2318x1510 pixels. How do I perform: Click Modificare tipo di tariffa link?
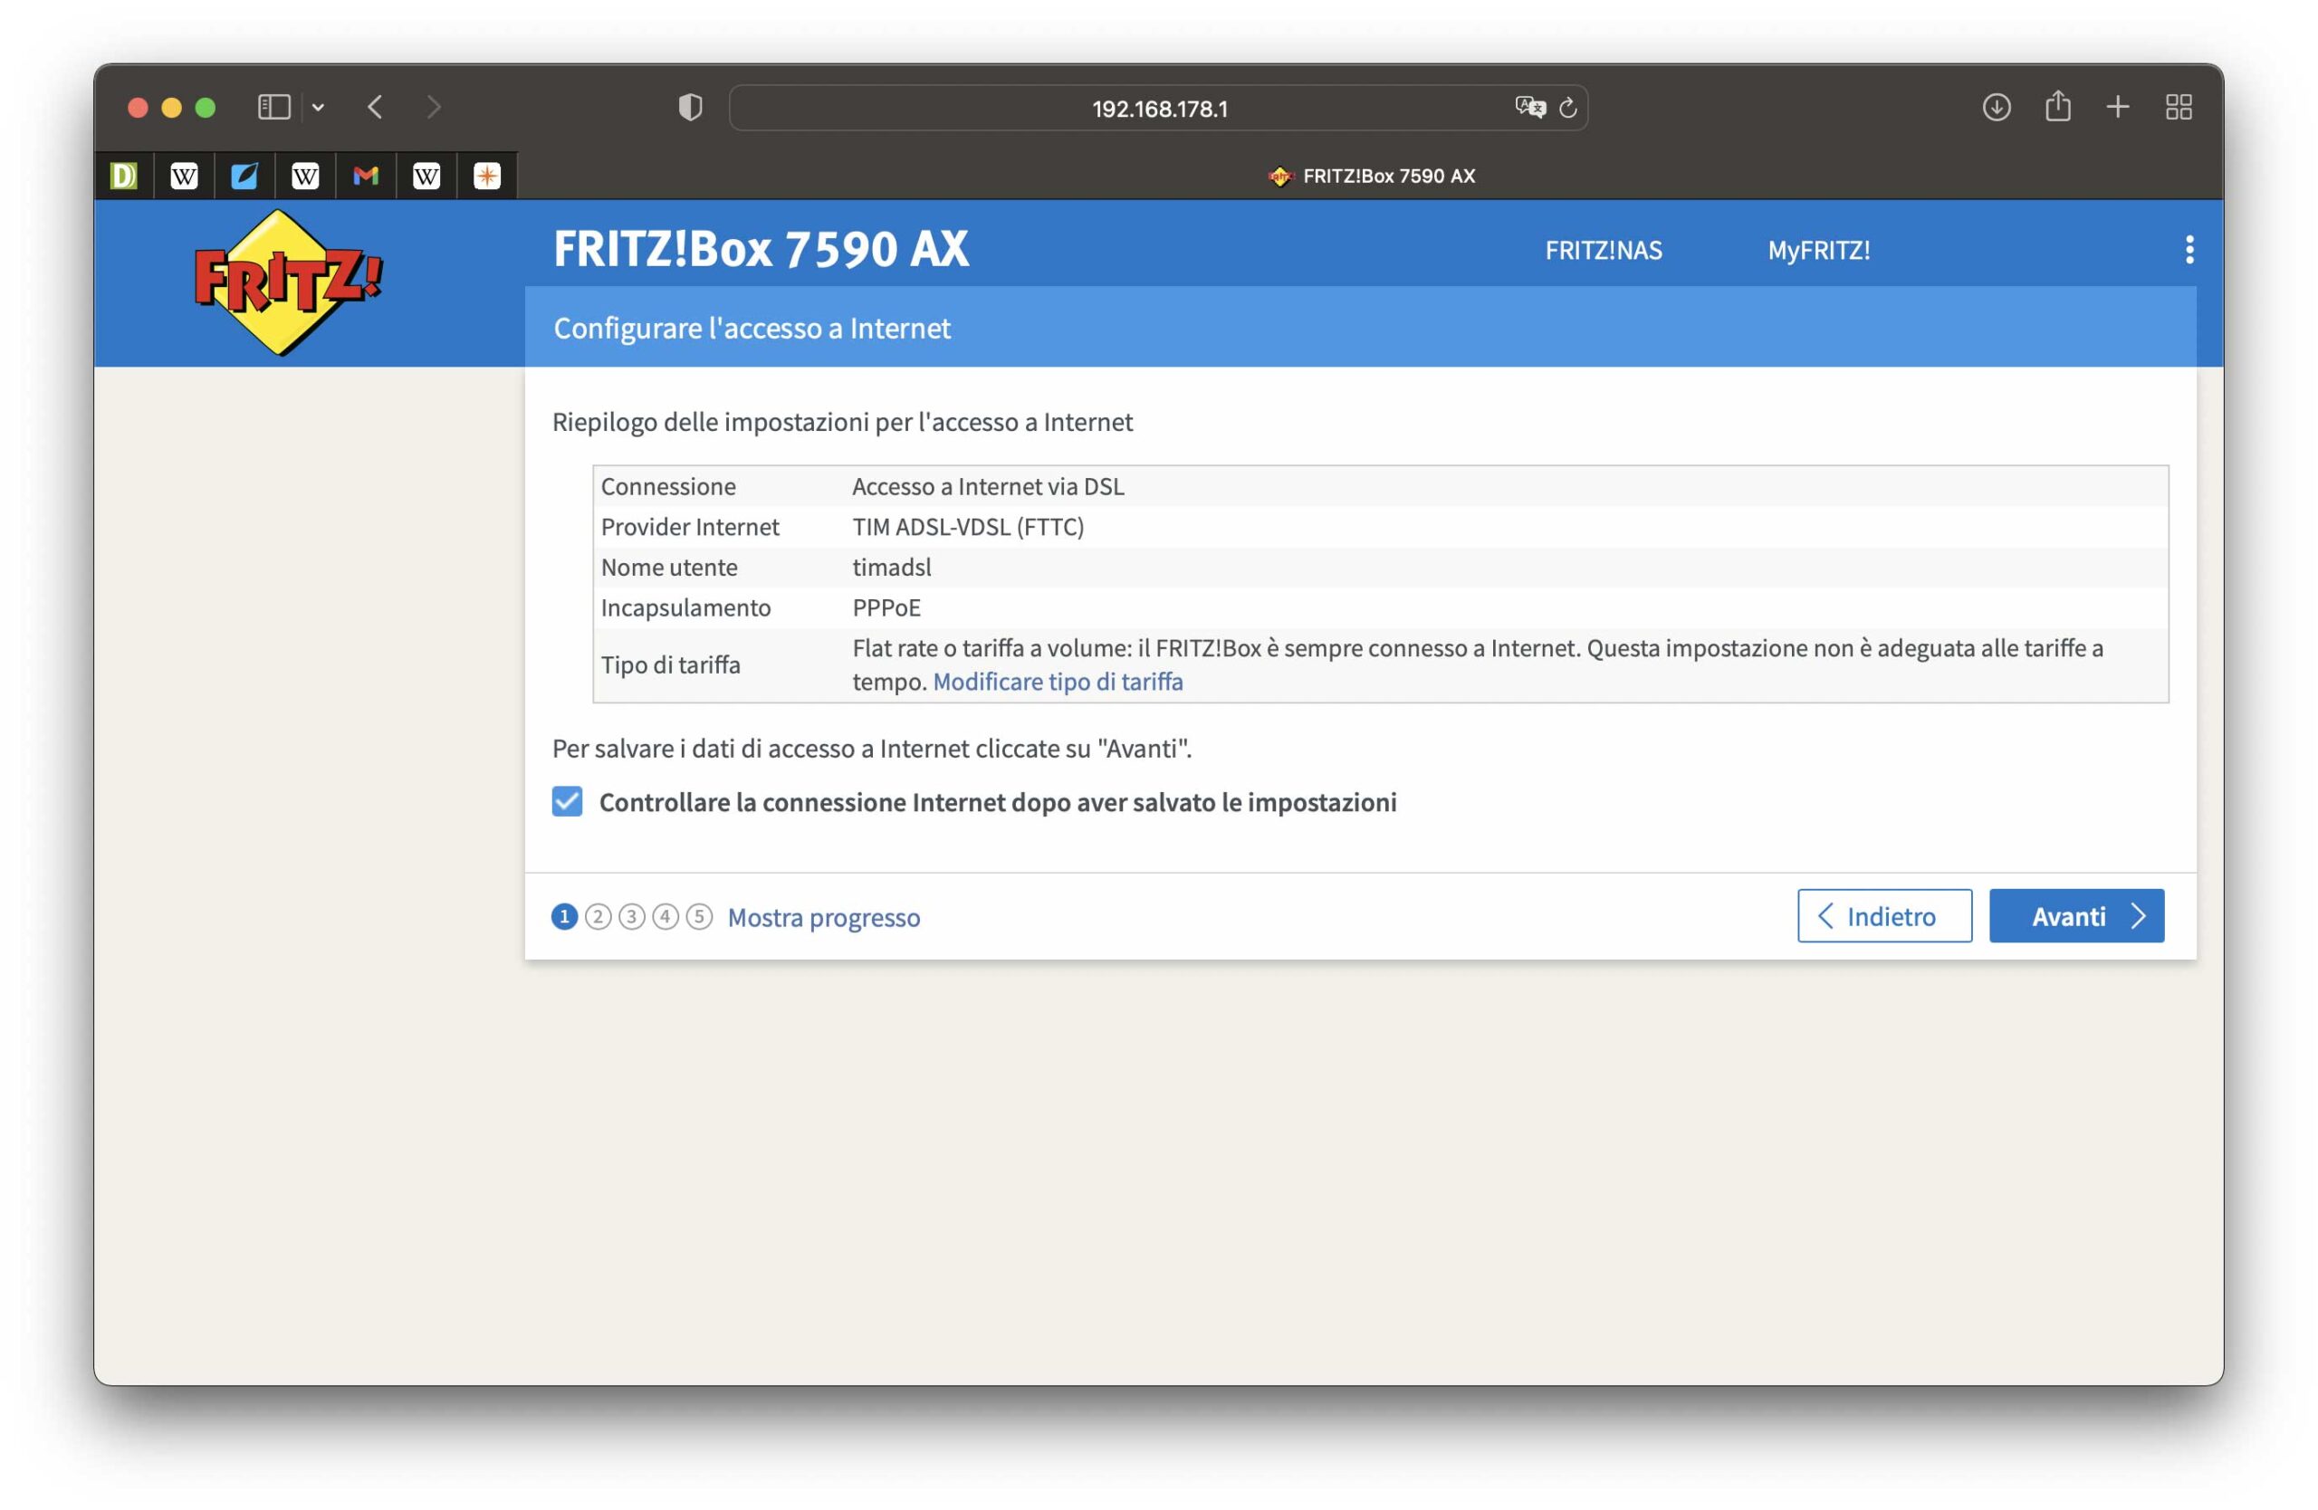[x=1058, y=682]
